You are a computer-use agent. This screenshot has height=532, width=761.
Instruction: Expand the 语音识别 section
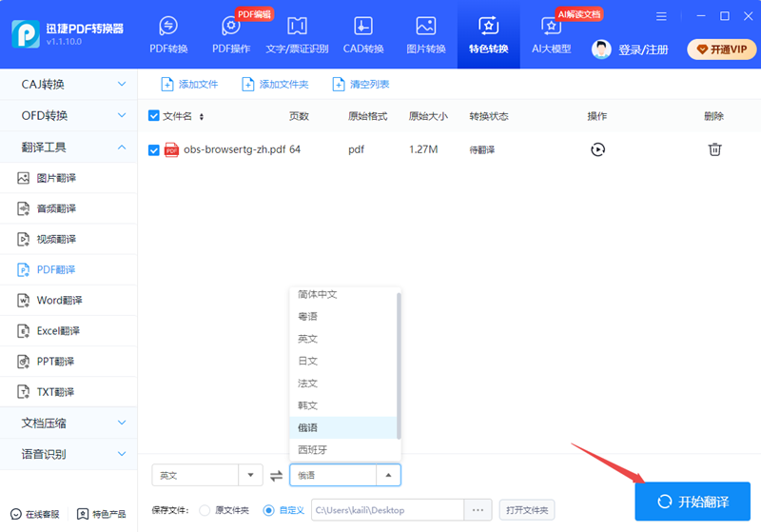68,454
